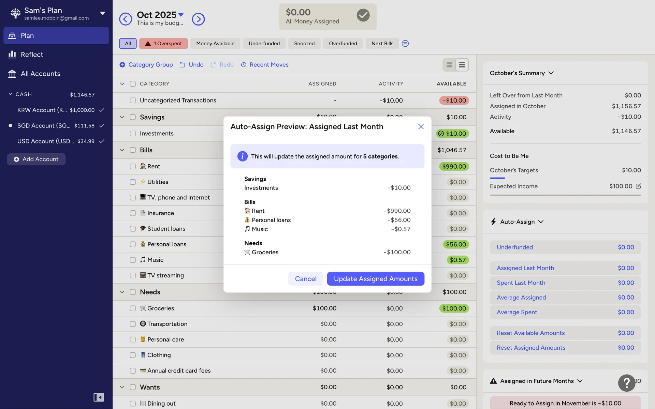
Task: Collapse the Needs category group
Action: (122, 292)
